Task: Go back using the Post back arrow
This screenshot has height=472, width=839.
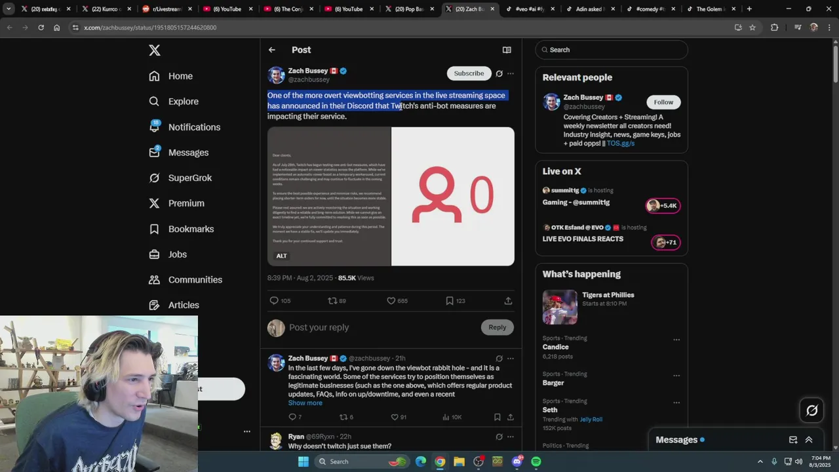Action: click(x=272, y=50)
